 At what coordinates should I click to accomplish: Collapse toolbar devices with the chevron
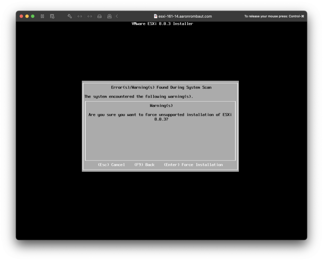pos(117,16)
